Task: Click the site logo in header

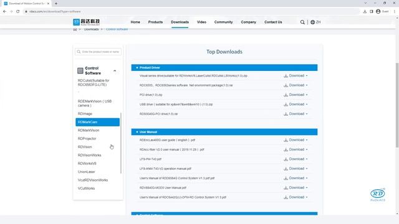Action: (86, 22)
